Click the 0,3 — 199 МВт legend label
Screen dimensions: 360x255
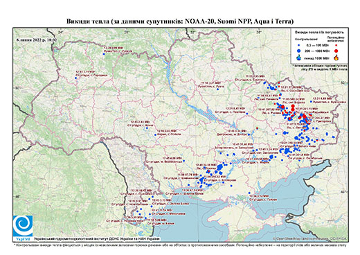(x=317, y=45)
